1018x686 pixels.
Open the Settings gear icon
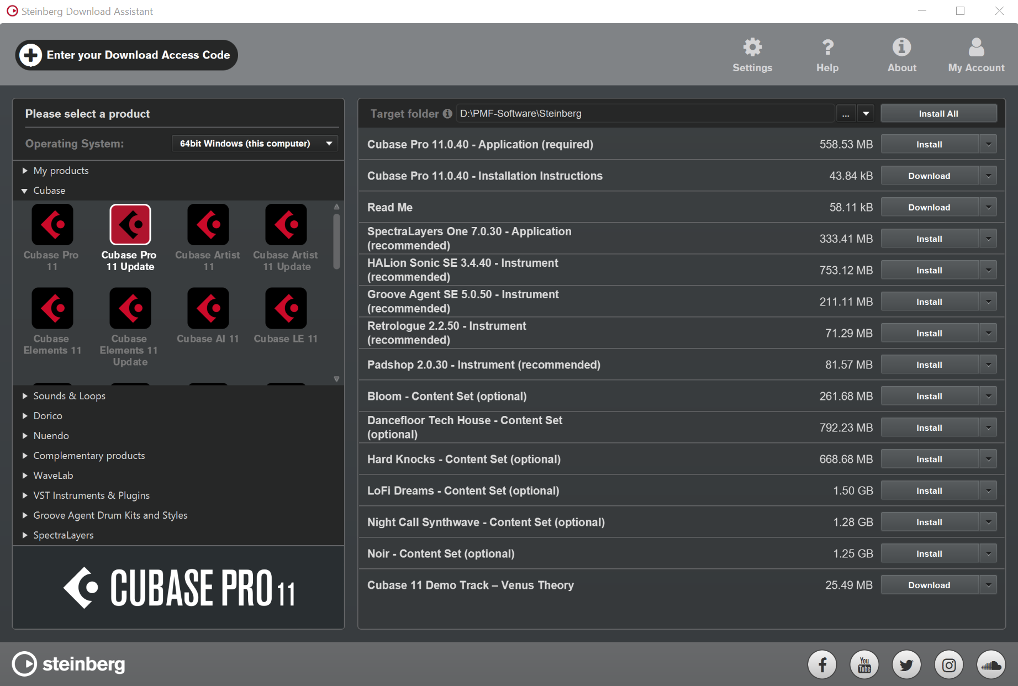pyautogui.click(x=752, y=48)
